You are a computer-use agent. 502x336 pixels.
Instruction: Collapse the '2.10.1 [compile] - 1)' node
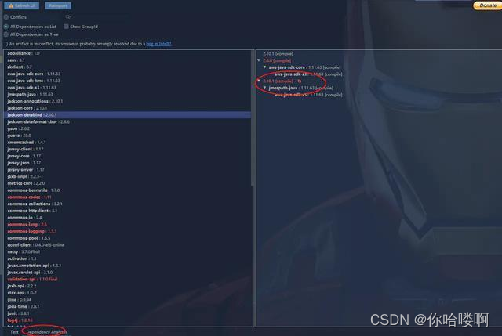[259, 81]
